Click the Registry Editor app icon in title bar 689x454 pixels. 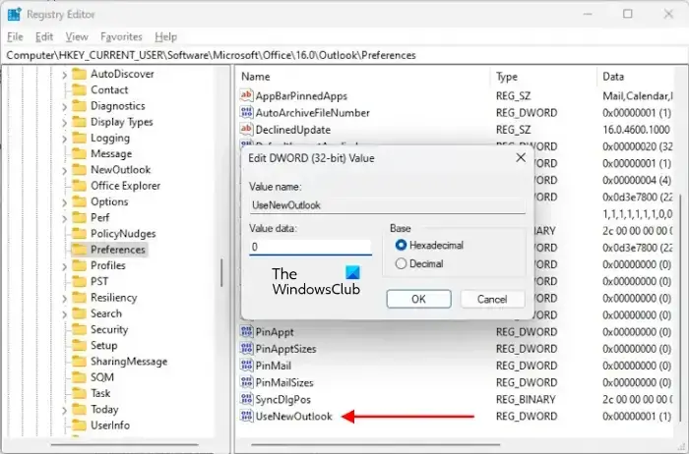pyautogui.click(x=13, y=14)
